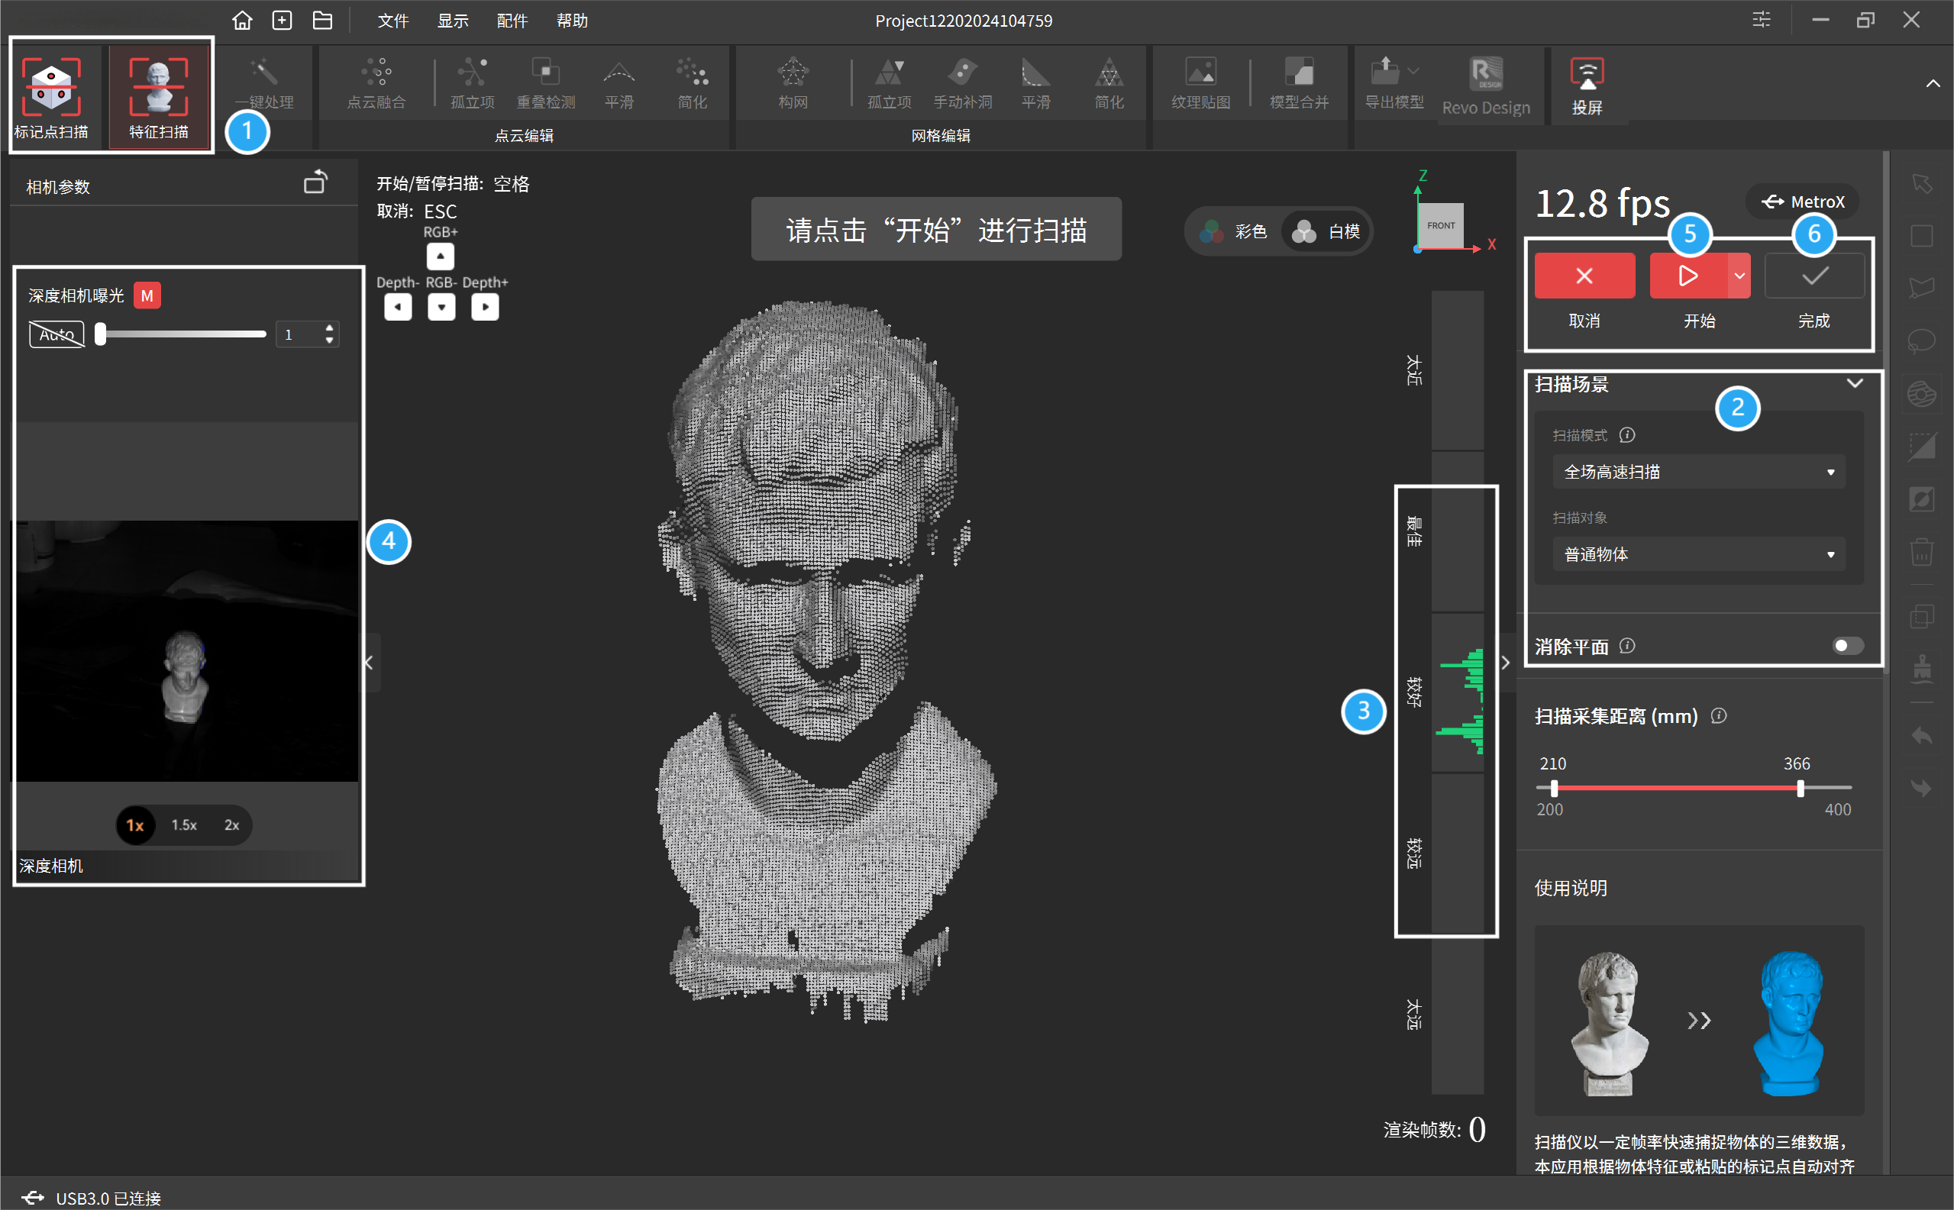
Task: Open 扫描对象 dropdown 普通物体
Action: click(x=1698, y=553)
